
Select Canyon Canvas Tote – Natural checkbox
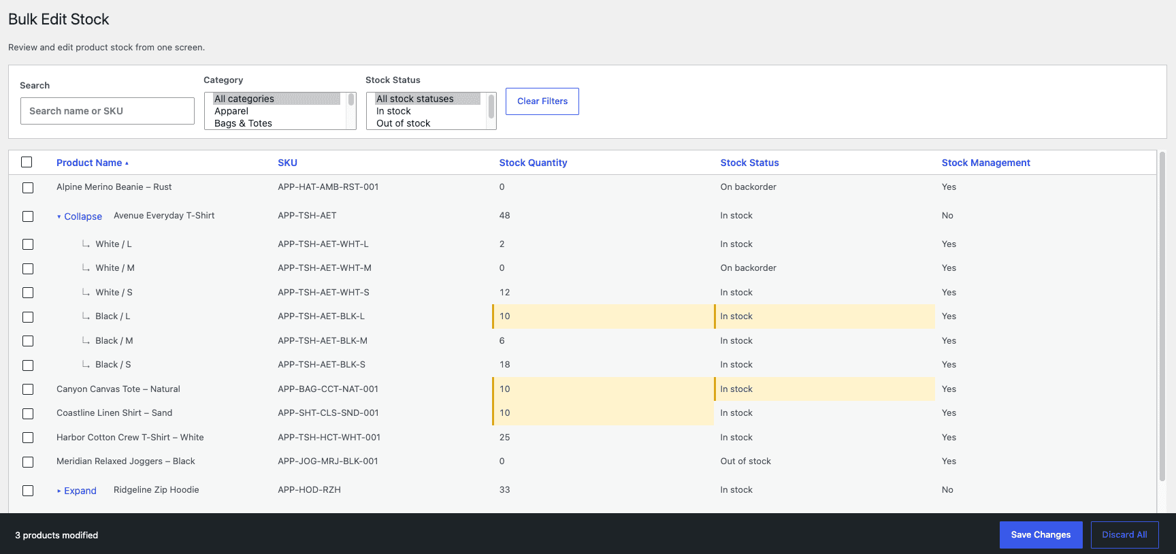click(x=28, y=389)
